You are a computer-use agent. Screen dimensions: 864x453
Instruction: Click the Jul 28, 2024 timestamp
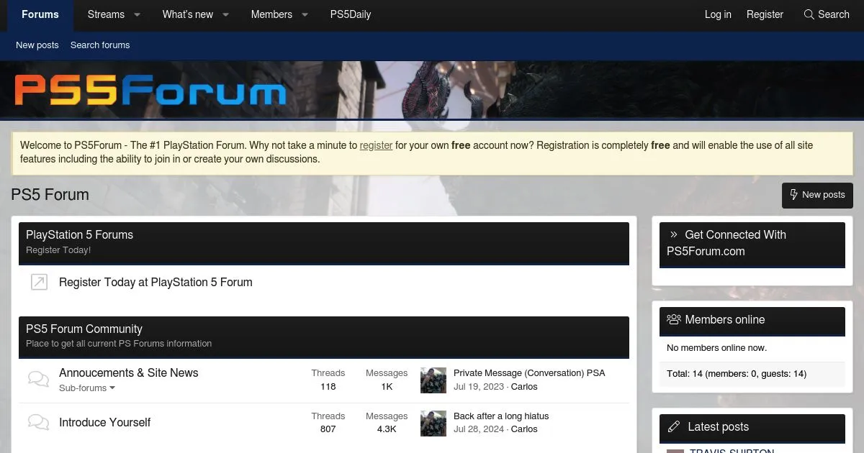click(x=479, y=429)
